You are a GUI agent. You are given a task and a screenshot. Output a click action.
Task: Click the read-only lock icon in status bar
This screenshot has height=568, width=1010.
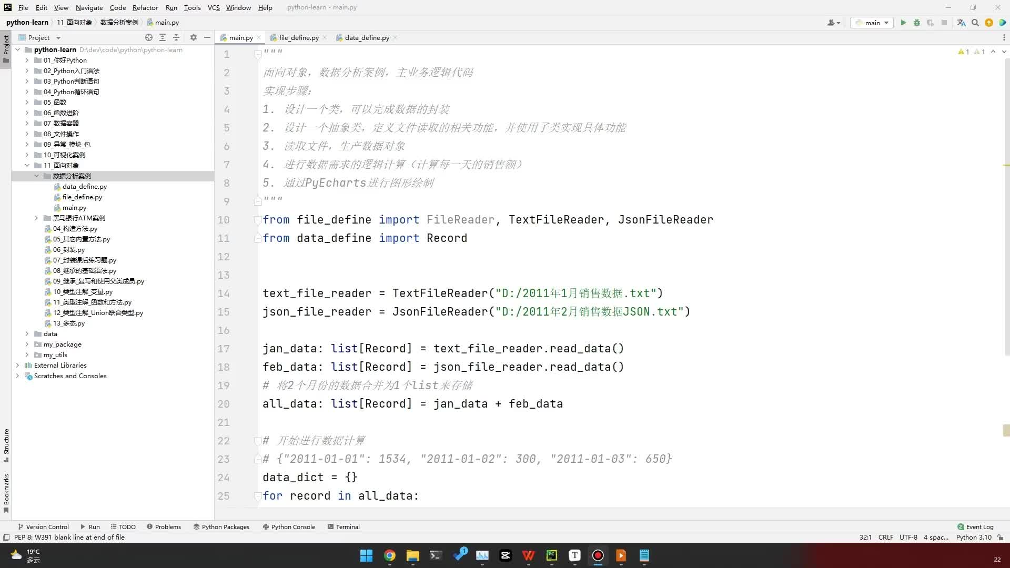coord(1001,537)
